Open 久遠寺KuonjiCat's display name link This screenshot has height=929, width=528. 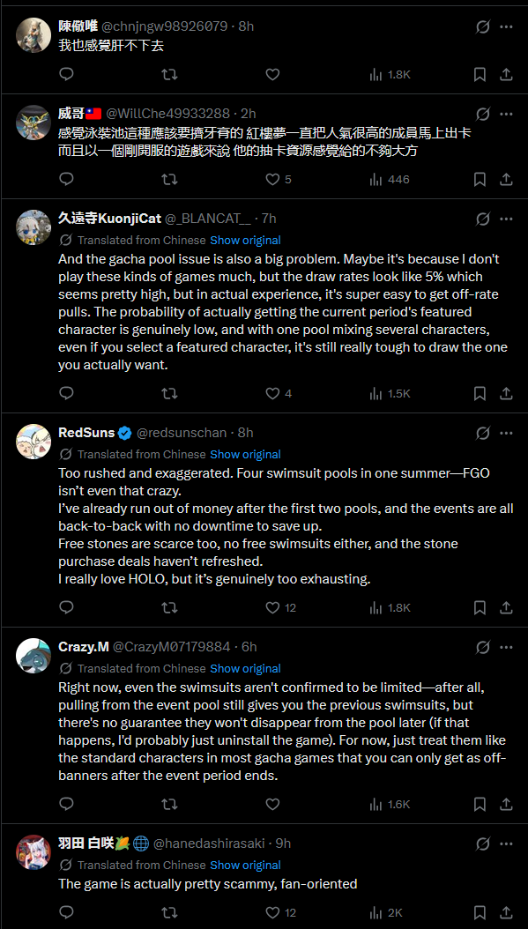109,219
